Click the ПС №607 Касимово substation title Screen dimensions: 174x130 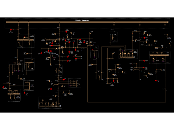[82, 20]
